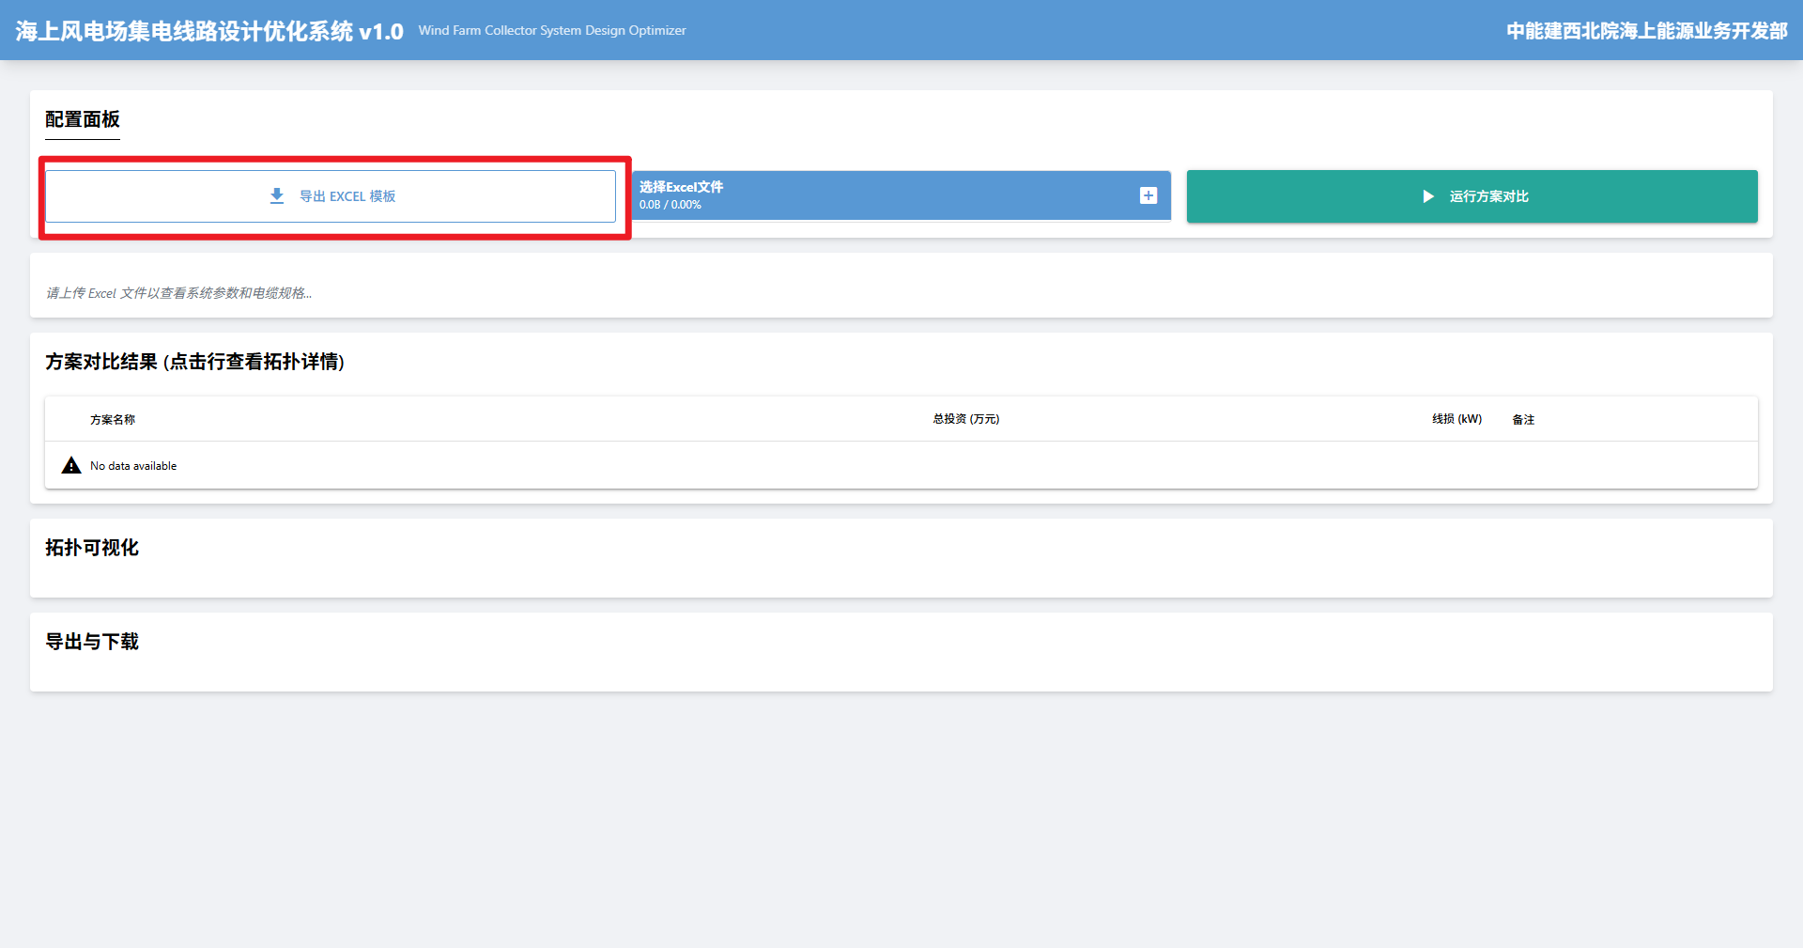Screen dimensions: 1803x948
Task: Click the Wind Farm Collector System Design Optimizer subtitle
Action: pyautogui.click(x=552, y=31)
